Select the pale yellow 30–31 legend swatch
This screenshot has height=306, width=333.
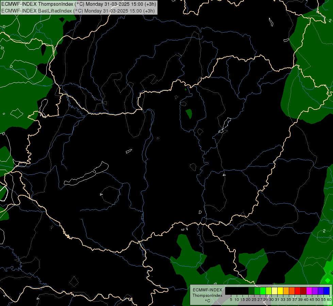274,291
